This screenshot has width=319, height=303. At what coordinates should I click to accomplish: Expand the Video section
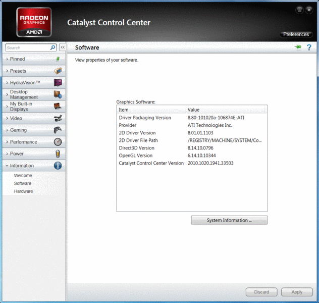tap(34, 118)
